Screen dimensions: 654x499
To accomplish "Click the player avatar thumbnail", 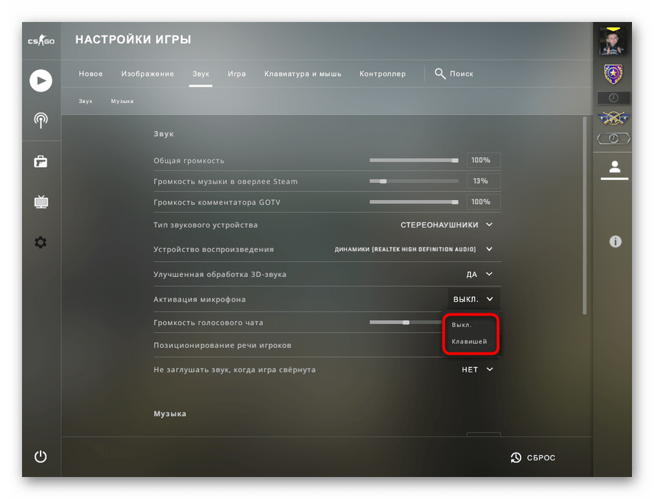I will pyautogui.click(x=613, y=41).
